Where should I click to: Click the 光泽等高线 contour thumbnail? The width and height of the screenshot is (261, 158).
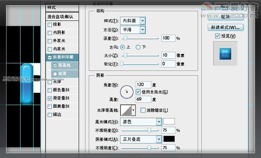126,110
